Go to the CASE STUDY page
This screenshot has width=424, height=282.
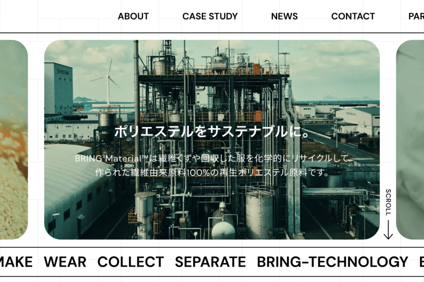tap(210, 16)
